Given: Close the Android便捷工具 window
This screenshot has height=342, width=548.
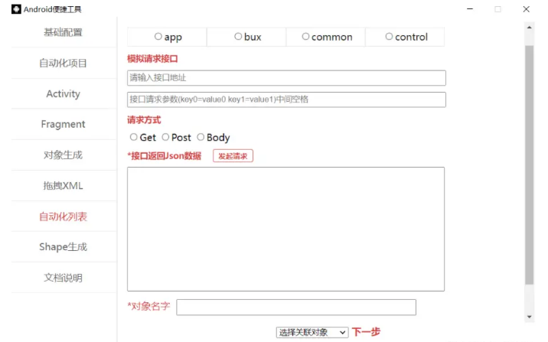Looking at the screenshot, I should pyautogui.click(x=527, y=9).
